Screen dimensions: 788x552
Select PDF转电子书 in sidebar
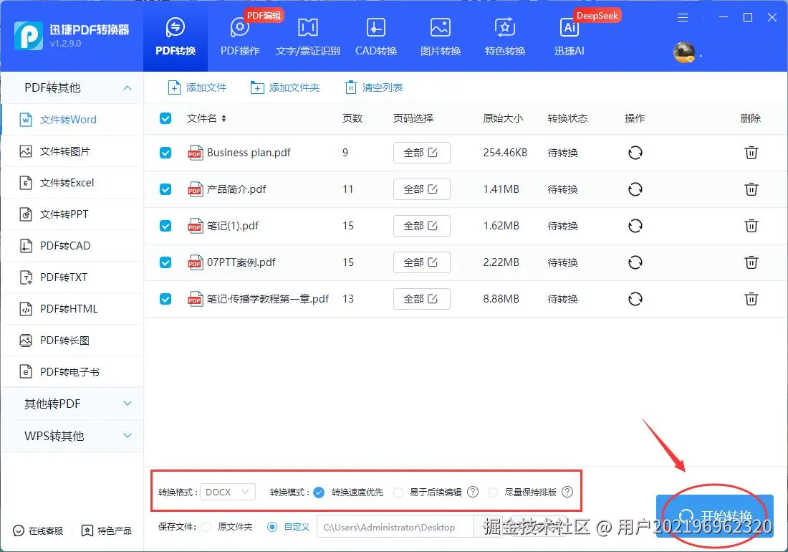(x=72, y=372)
